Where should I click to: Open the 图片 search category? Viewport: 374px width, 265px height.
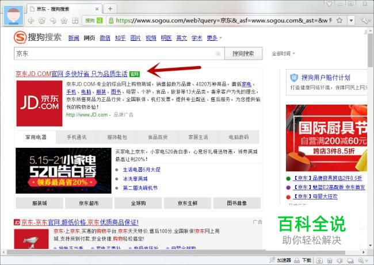pyautogui.click(x=136, y=38)
